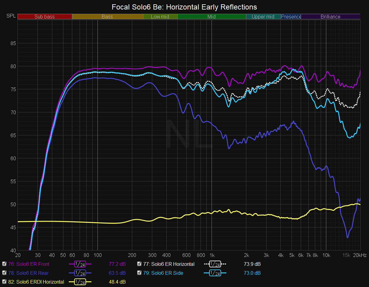Click the 48.4 dB value readout
Screen dimensions: 369x287
[117, 282]
